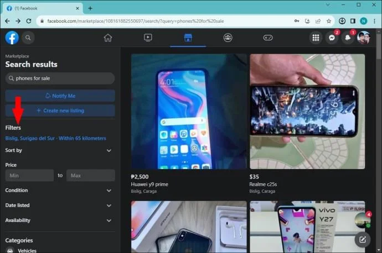382x253 pixels.
Task: Open a new browser tab with plus
Action: click(90, 8)
